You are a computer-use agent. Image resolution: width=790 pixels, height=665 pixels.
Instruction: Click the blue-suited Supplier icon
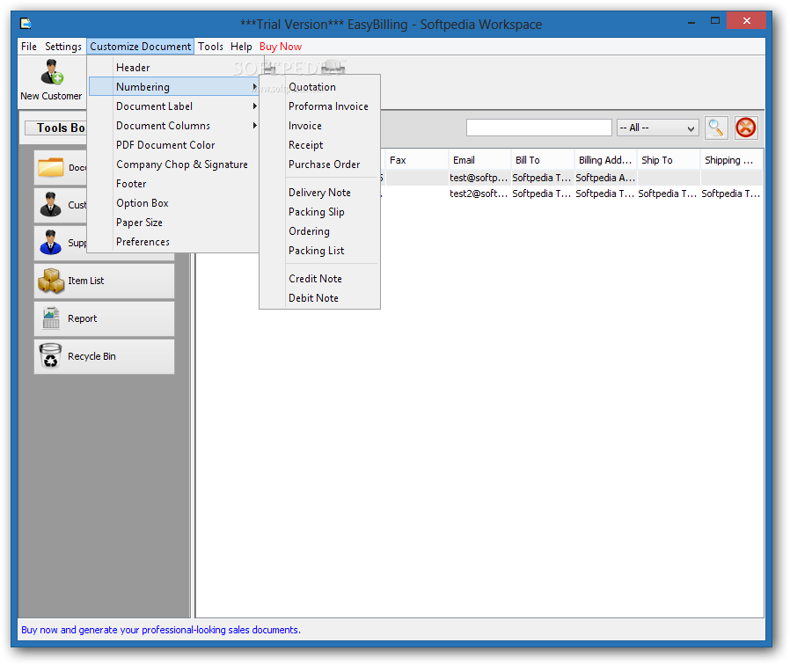coord(50,242)
